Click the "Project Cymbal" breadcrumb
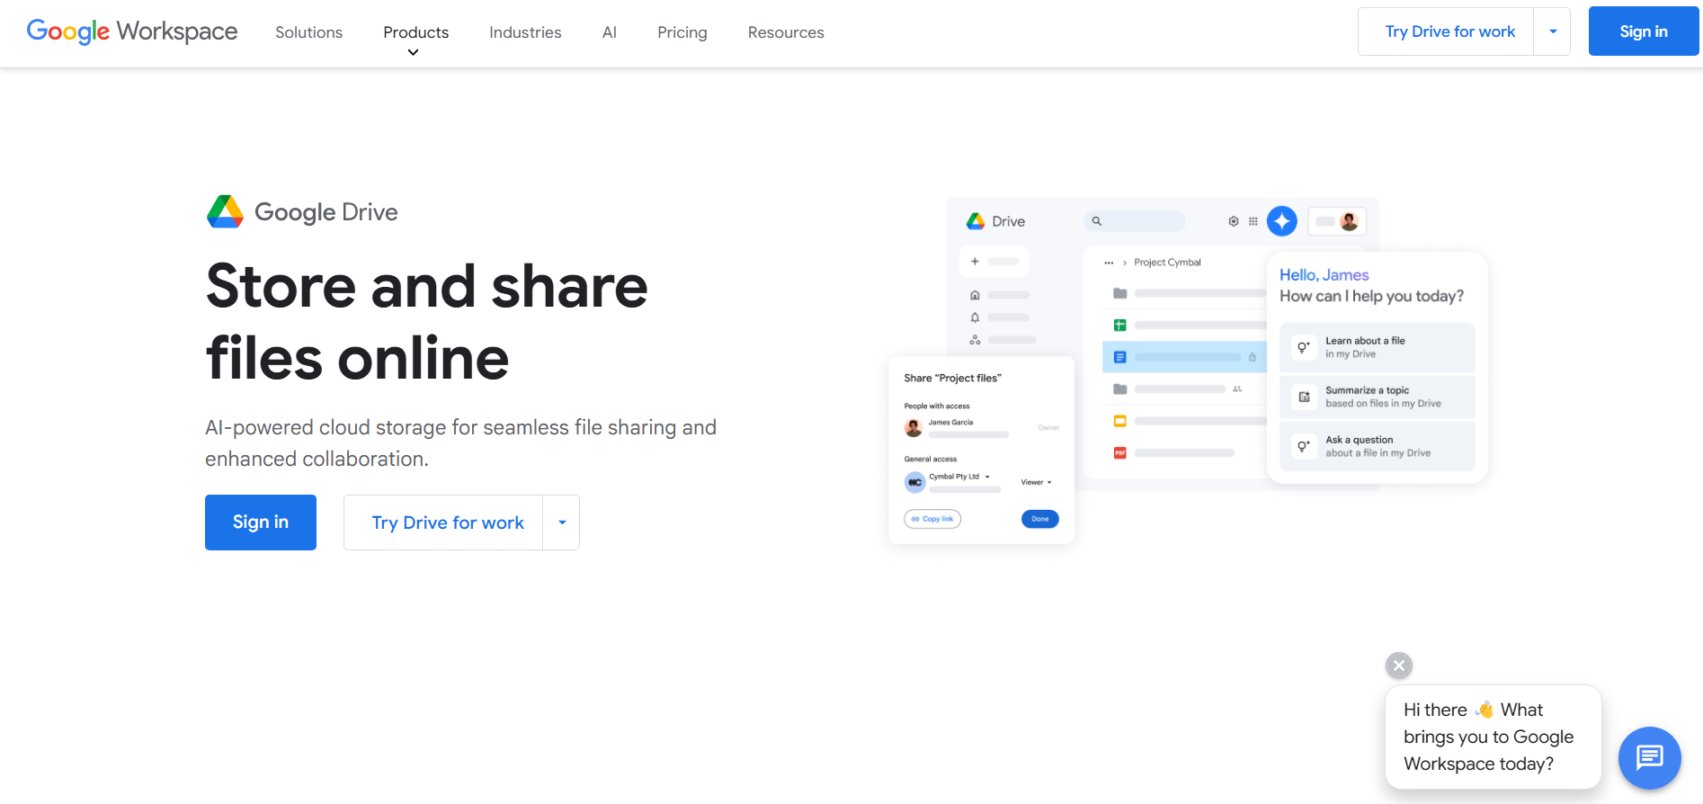 [x=1167, y=263]
